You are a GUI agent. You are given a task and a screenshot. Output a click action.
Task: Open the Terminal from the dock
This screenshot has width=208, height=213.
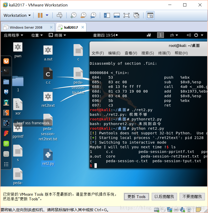6,71
